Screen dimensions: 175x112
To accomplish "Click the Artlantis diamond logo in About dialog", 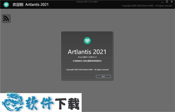I will [x=87, y=41].
